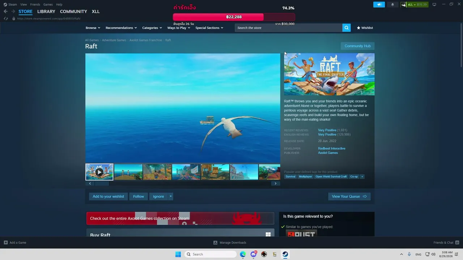The height and width of the screenshot is (260, 463).
Task: Open the Ways to Play dropdown
Action: [179, 28]
